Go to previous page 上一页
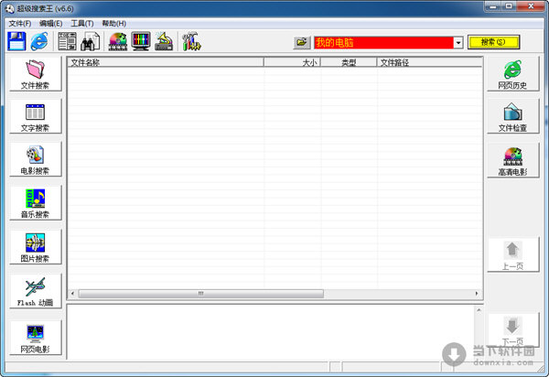Screen dimensions: 549x377 (x=513, y=255)
